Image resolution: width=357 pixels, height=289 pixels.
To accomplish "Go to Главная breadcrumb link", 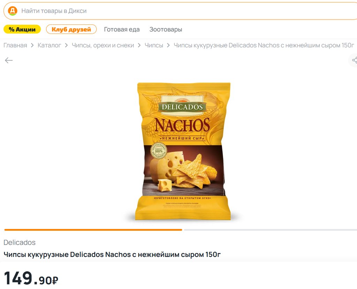I will [x=15, y=45].
